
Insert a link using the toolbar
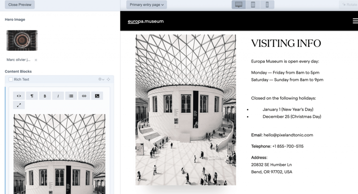(x=84, y=96)
